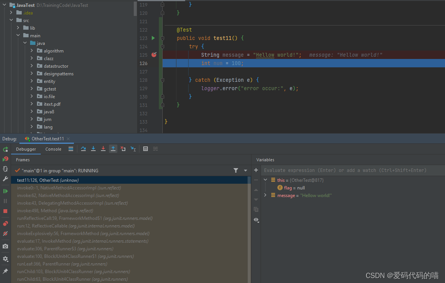The image size is (445, 283).
Task: Open View Breakpoints double red circle icon
Action: point(5,224)
